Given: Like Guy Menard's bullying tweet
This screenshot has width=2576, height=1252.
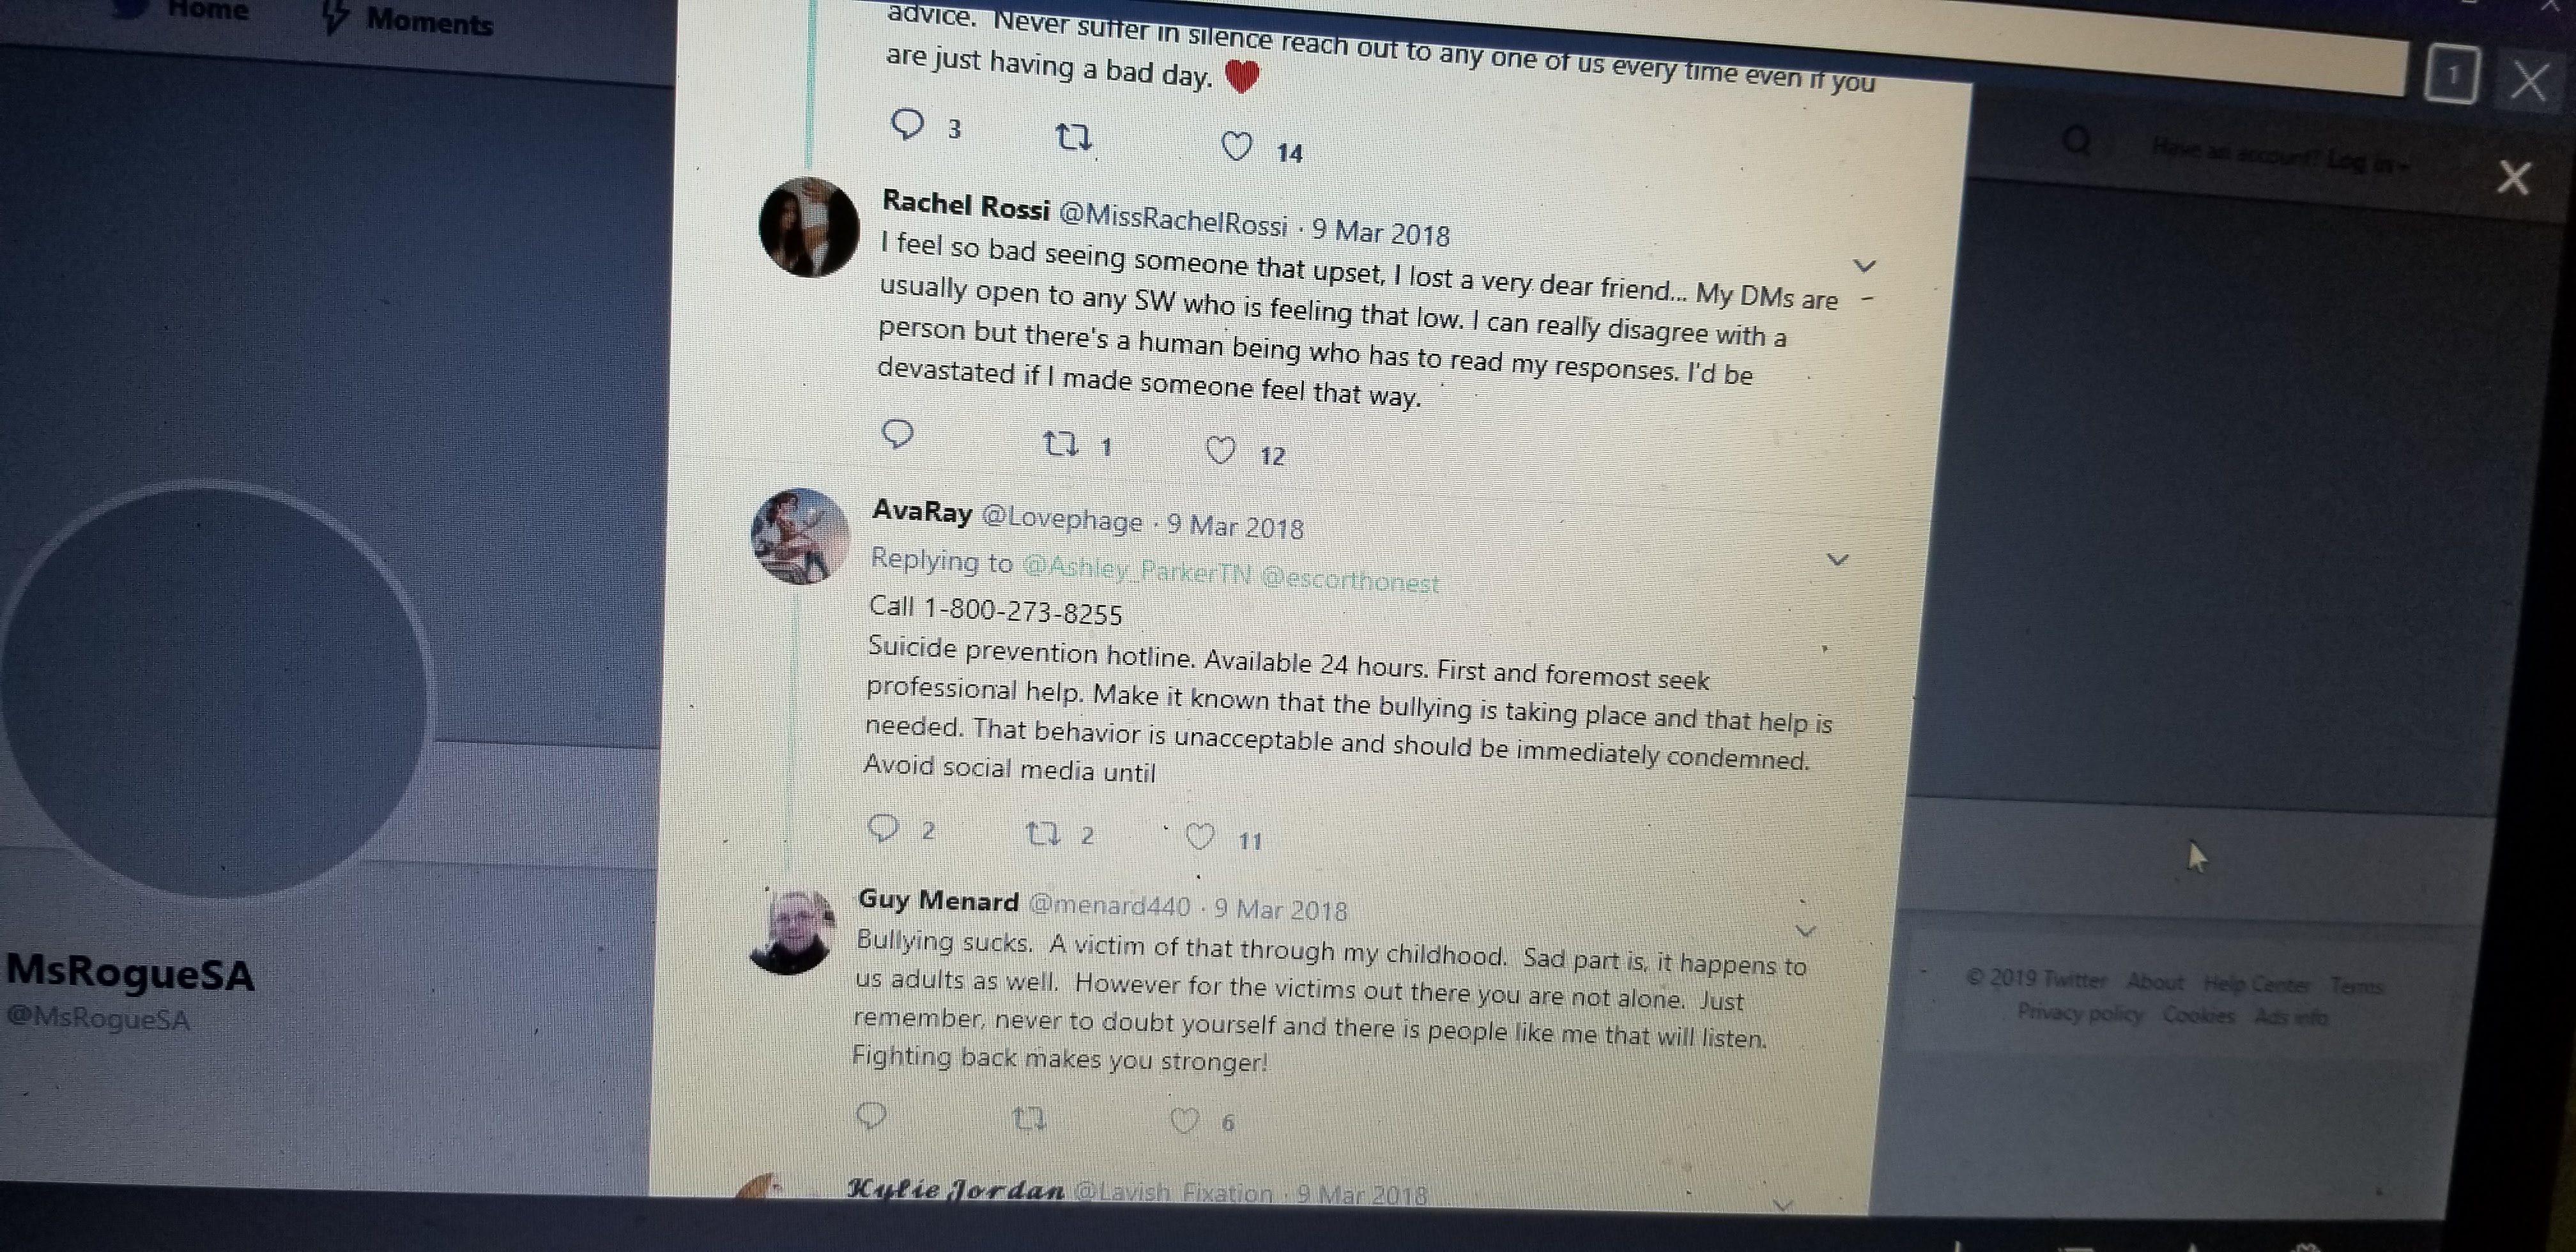Looking at the screenshot, I should (x=1184, y=1120).
